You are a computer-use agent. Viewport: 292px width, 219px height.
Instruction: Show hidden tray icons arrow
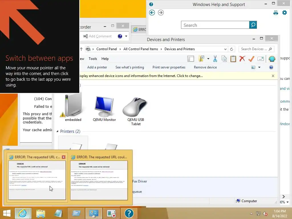coord(252,214)
